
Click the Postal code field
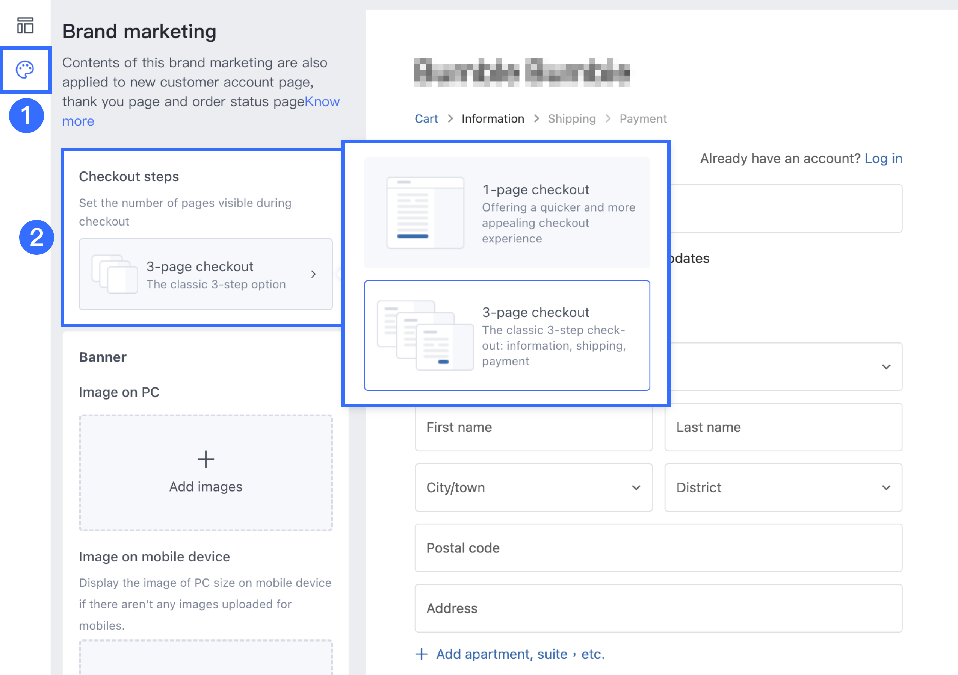coord(659,548)
